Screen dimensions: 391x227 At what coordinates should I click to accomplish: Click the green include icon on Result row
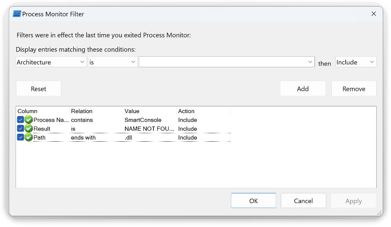pos(29,129)
